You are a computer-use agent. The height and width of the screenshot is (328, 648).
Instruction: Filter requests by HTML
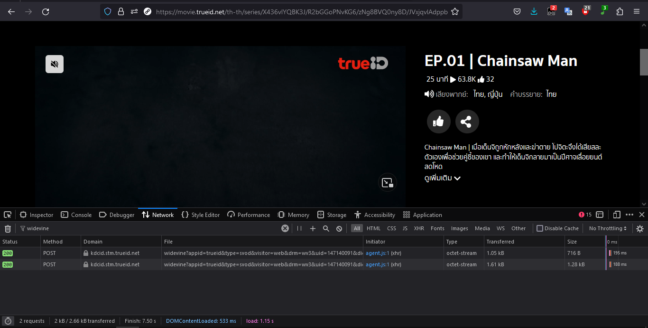pos(374,228)
